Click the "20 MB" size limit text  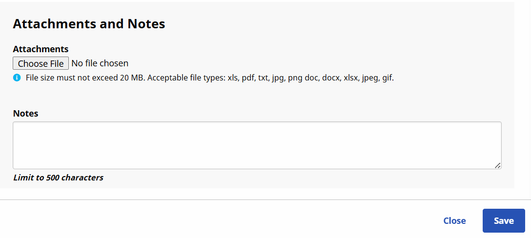point(132,78)
